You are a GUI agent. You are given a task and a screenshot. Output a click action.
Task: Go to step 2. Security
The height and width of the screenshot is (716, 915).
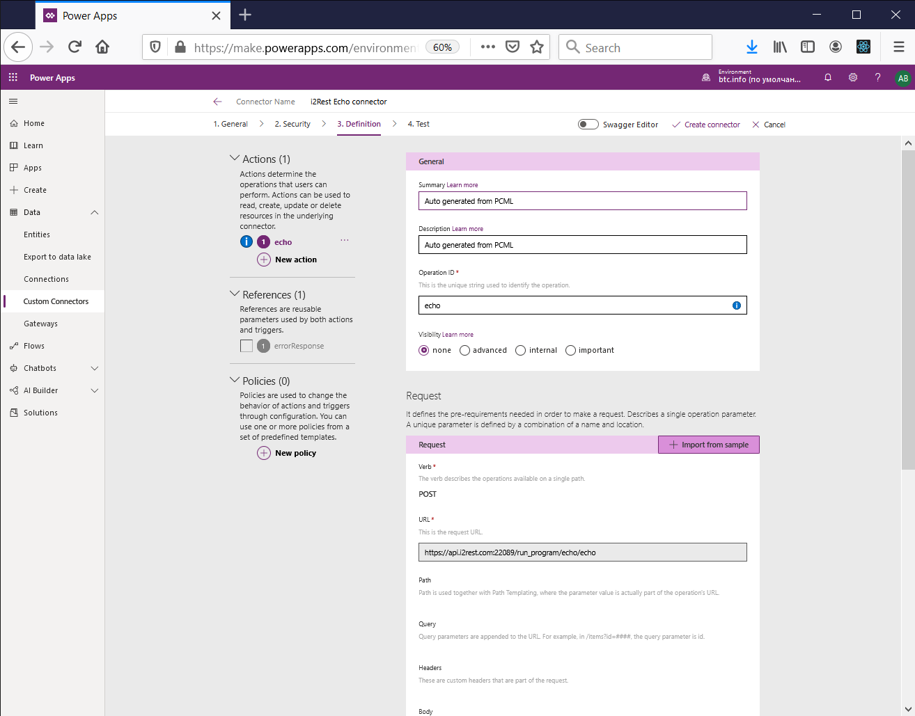(292, 124)
